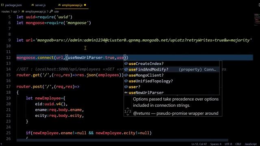
Task: Click property icon beside useUnifiedTopology?
Action: coord(126,81)
